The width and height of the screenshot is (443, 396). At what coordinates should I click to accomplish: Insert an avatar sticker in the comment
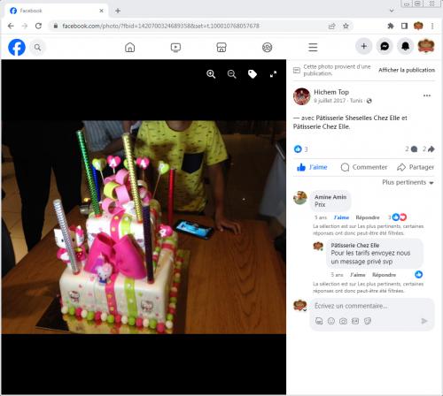pos(319,321)
